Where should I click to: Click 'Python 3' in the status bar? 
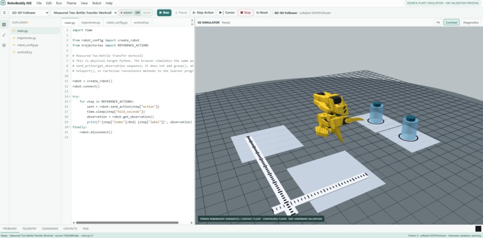[413, 236]
